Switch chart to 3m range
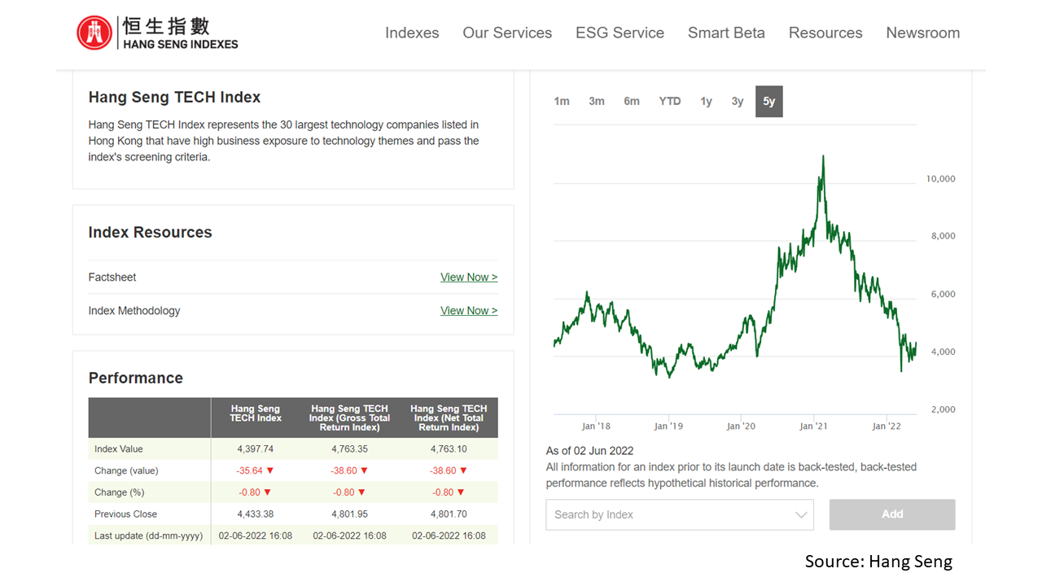 597,102
